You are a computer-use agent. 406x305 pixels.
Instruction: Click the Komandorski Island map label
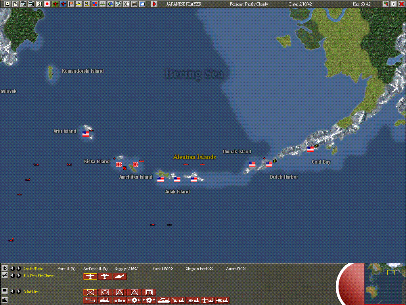click(83, 71)
